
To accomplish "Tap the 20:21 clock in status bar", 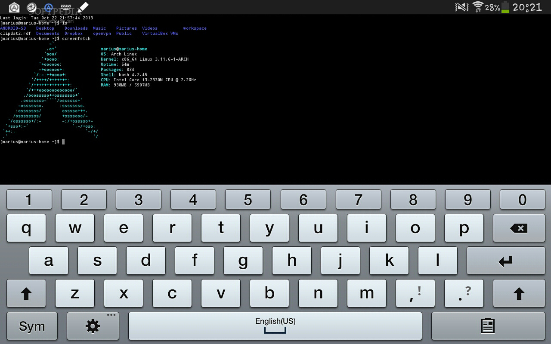I will tap(527, 7).
